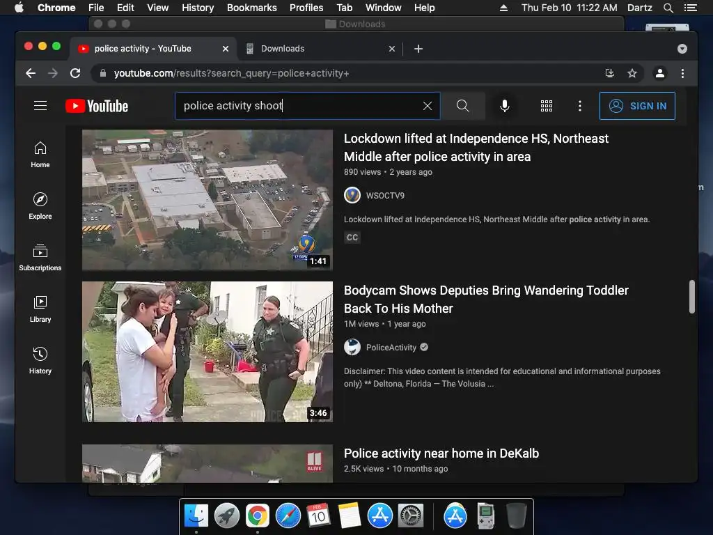
Task: Open Home in the sidebar
Action: tap(40, 155)
